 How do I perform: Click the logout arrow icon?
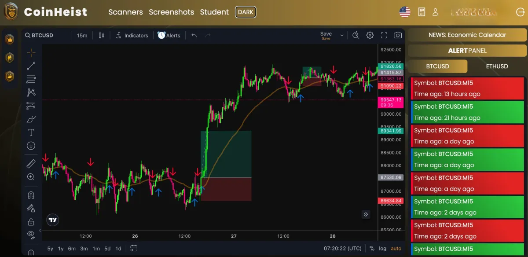click(520, 12)
